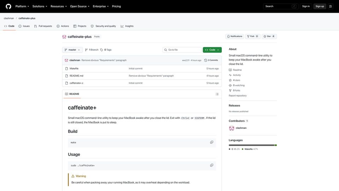Copy the sudo ./caffeinate+ command

[x=212, y=165]
